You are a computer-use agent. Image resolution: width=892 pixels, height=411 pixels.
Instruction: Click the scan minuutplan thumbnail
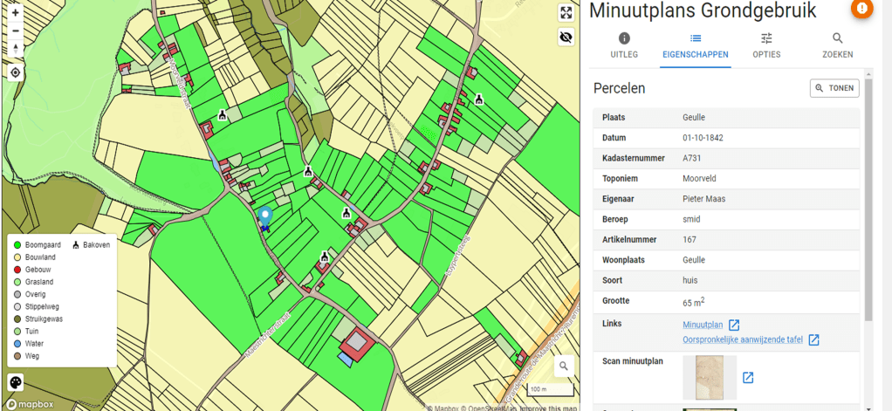tap(709, 377)
